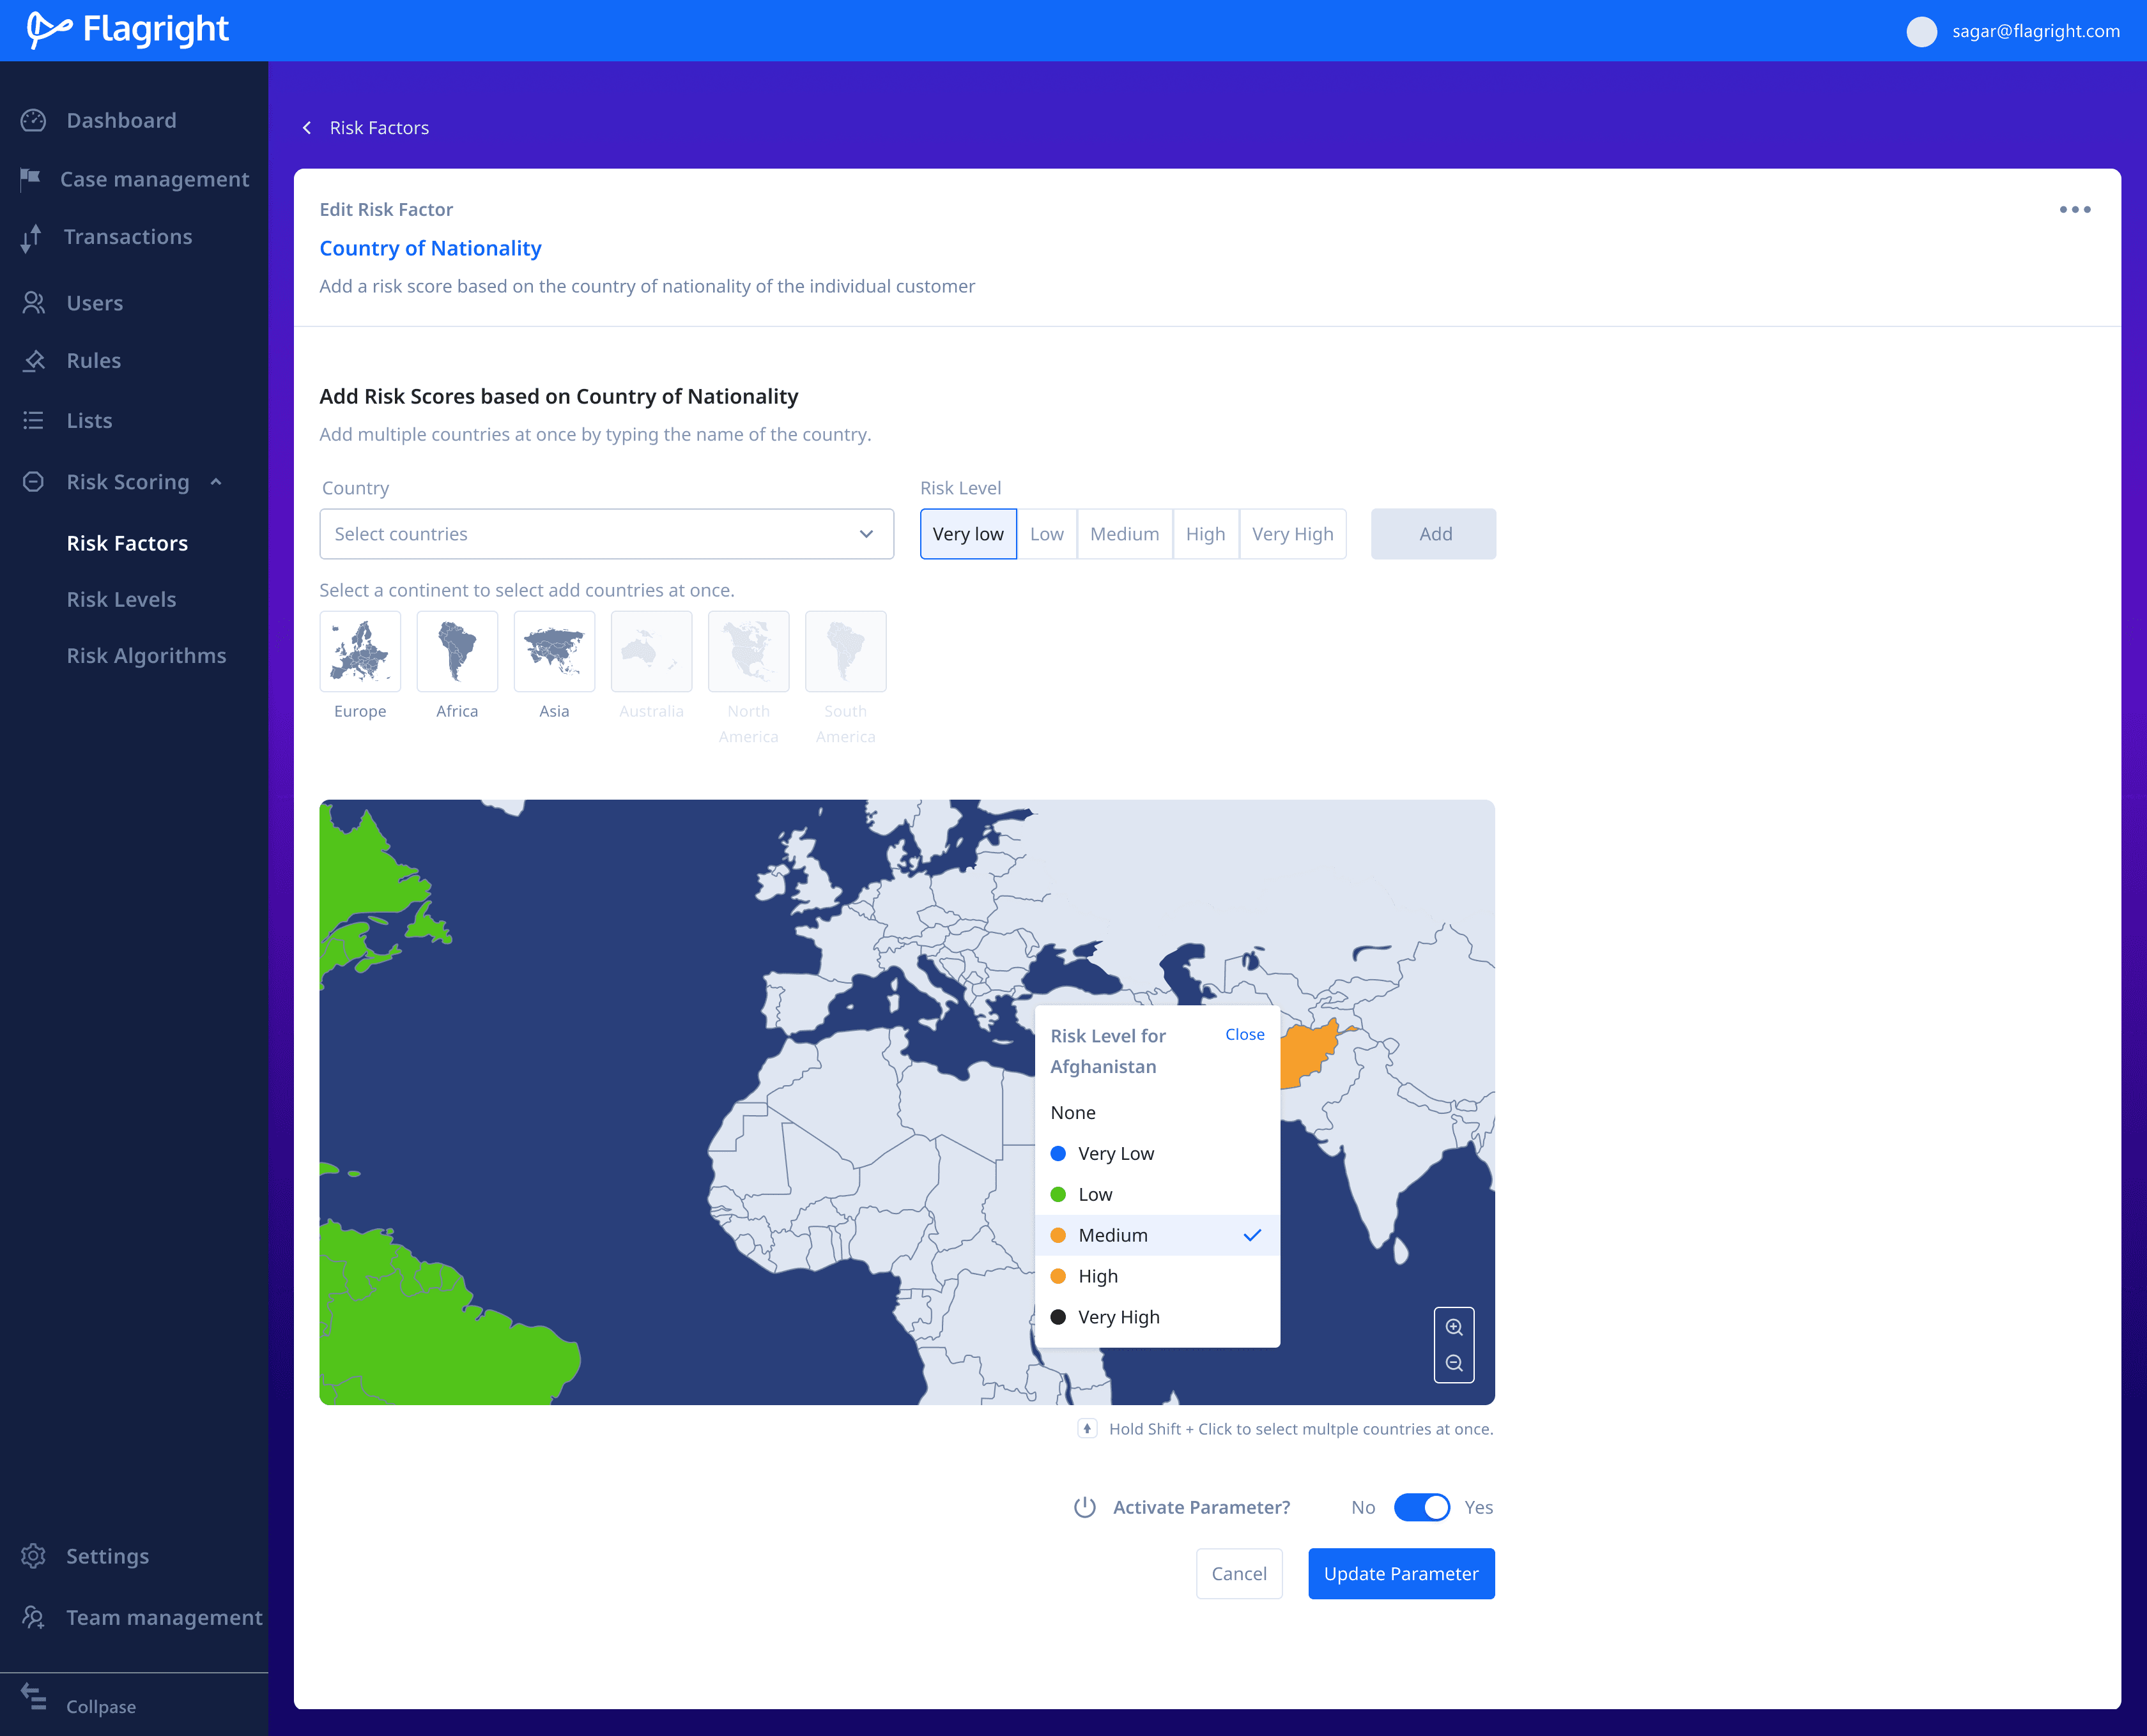Select the Europe continent thumbnail
The height and width of the screenshot is (1736, 2147).
click(x=359, y=652)
